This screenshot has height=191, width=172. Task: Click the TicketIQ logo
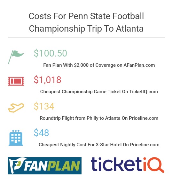coord(128,165)
